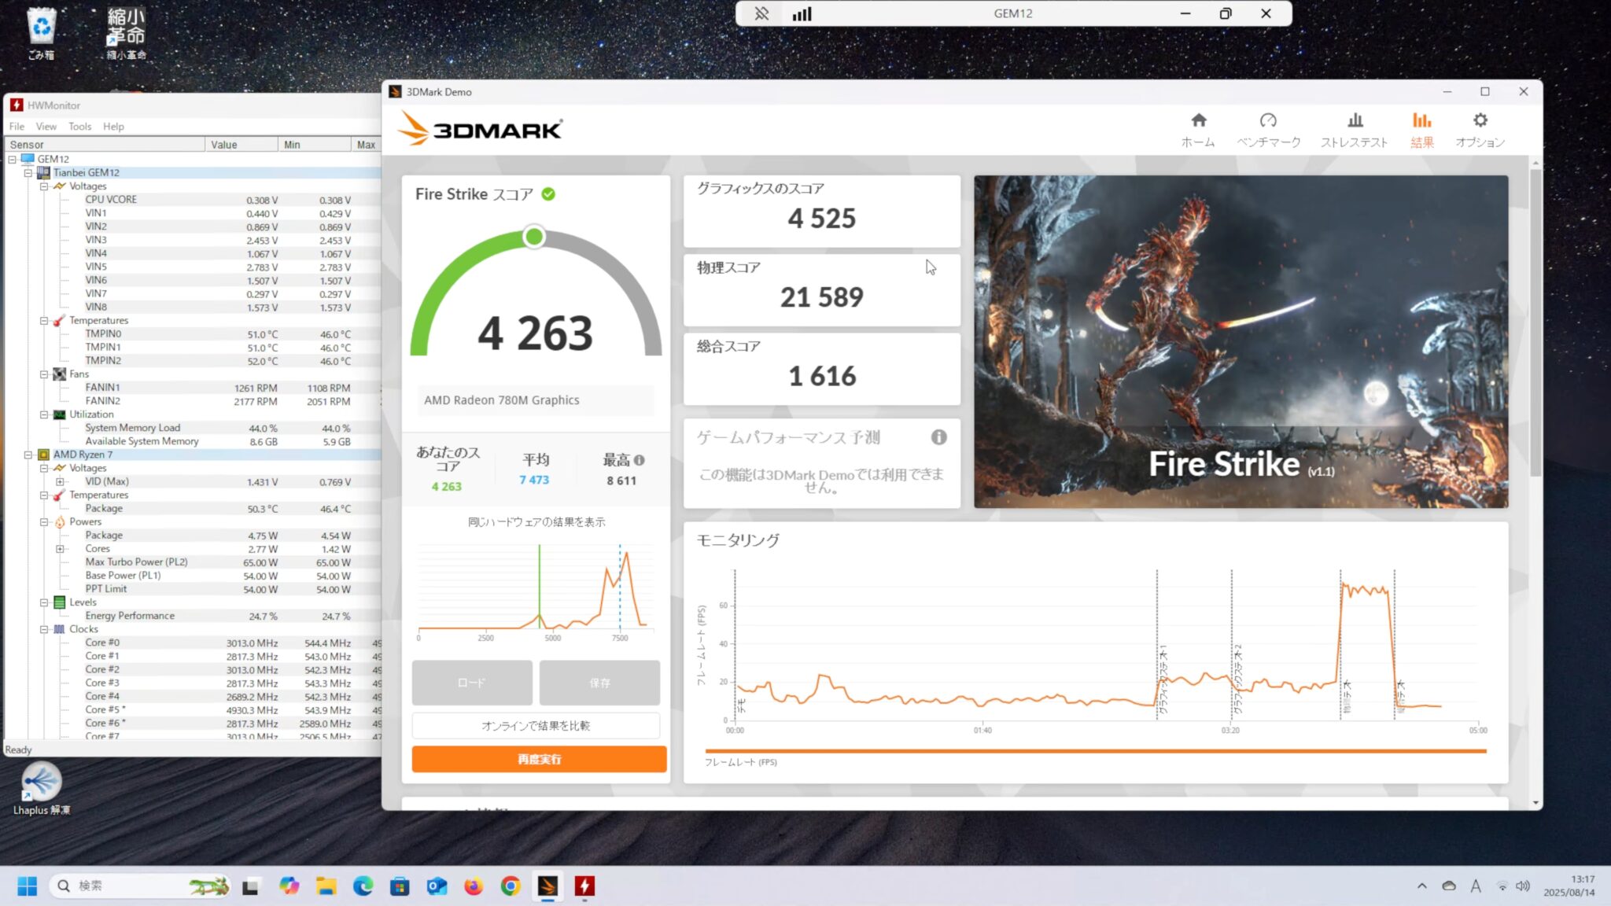This screenshot has width=1611, height=906.
Task: Select the FANIN1 row in HWMonitor
Action: 193,388
